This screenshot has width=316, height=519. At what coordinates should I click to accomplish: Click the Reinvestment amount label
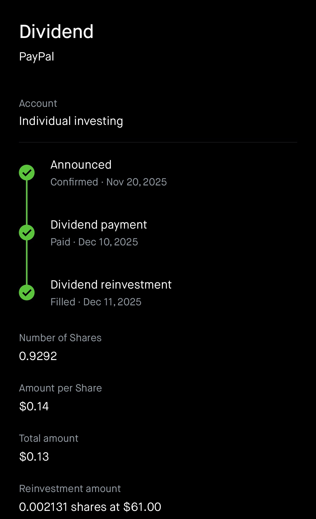tap(70, 489)
